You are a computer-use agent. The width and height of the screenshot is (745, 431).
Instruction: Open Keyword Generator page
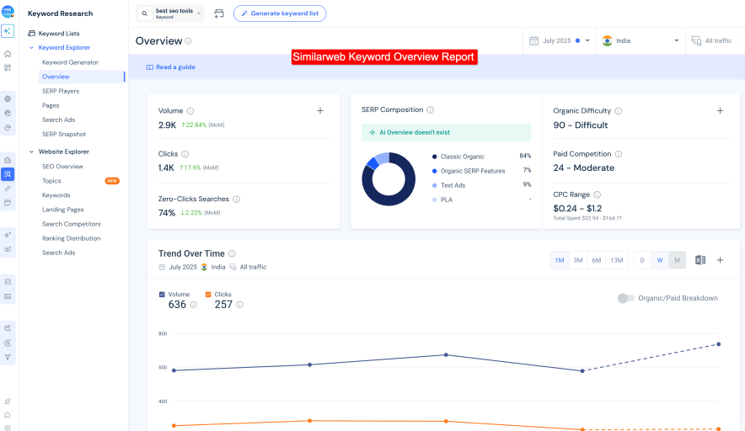[x=70, y=62]
